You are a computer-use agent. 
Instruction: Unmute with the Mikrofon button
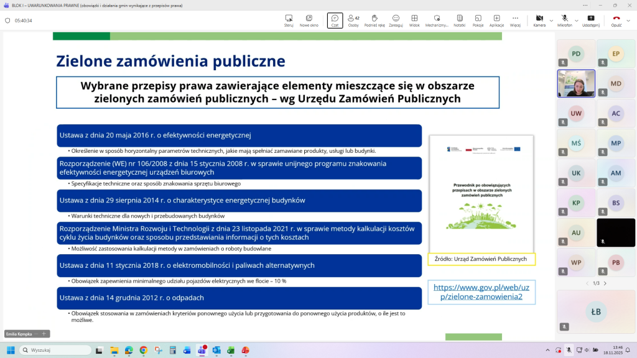564,21
